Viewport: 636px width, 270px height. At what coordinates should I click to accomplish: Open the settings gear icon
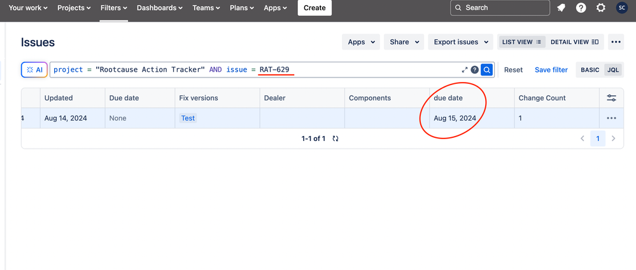tap(601, 8)
